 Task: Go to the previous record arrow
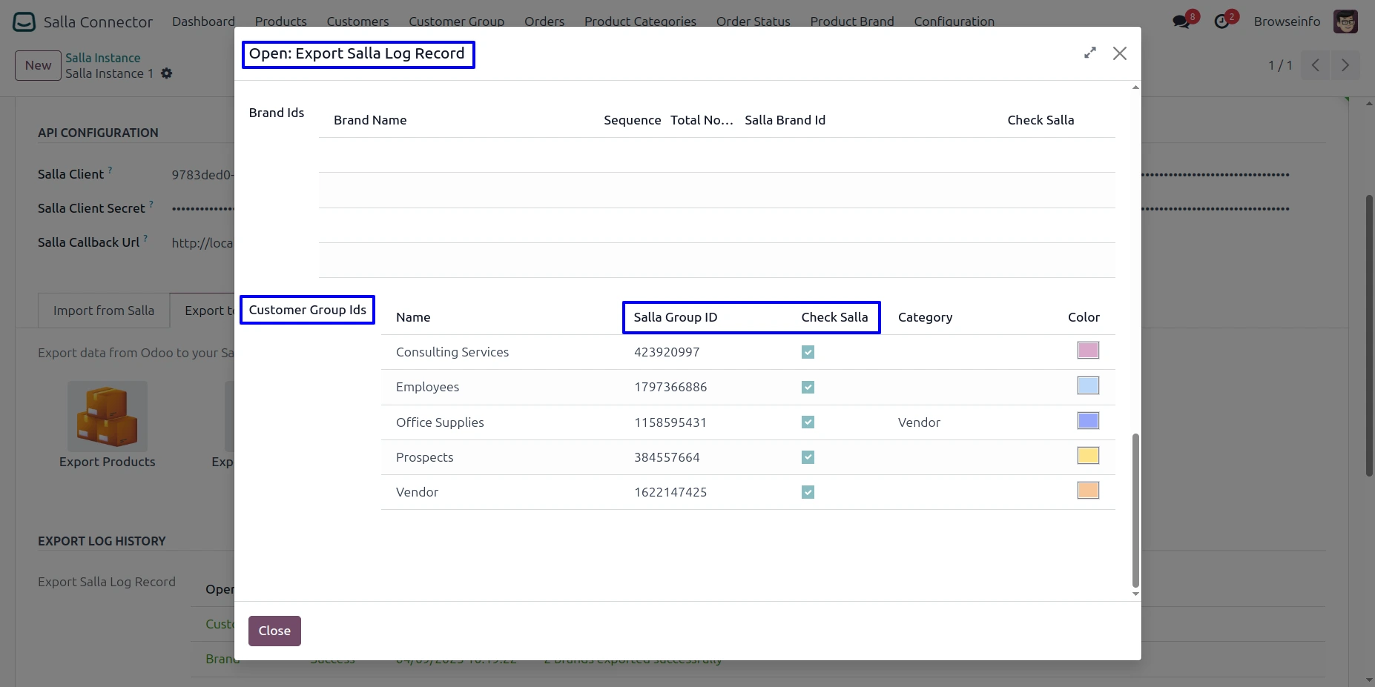1315,65
